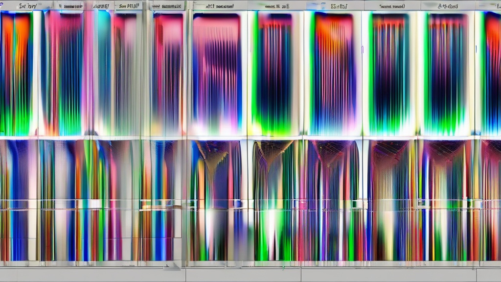Click the middle segment of the bottom status bar
The height and width of the screenshot is (282, 501).
tap(243, 275)
